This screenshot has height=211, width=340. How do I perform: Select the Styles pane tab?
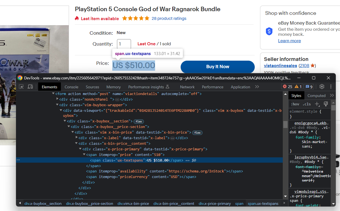(296, 96)
